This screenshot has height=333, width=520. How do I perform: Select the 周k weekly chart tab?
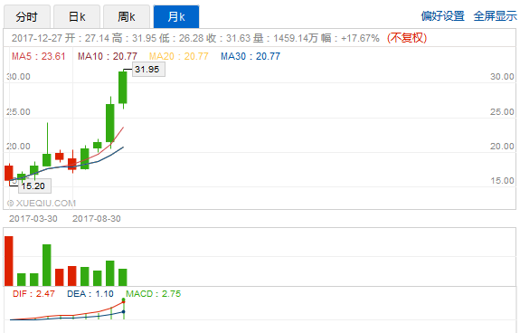(127, 16)
